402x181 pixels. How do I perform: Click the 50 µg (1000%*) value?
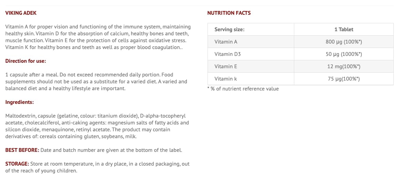click(343, 54)
